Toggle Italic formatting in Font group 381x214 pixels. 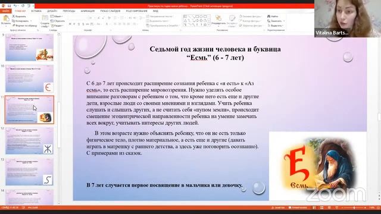(74, 24)
